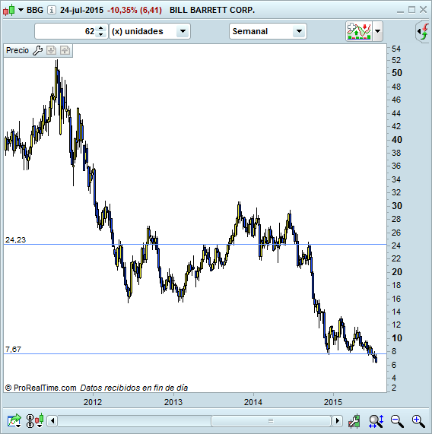Close the BBG chart window

click(x=423, y=10)
